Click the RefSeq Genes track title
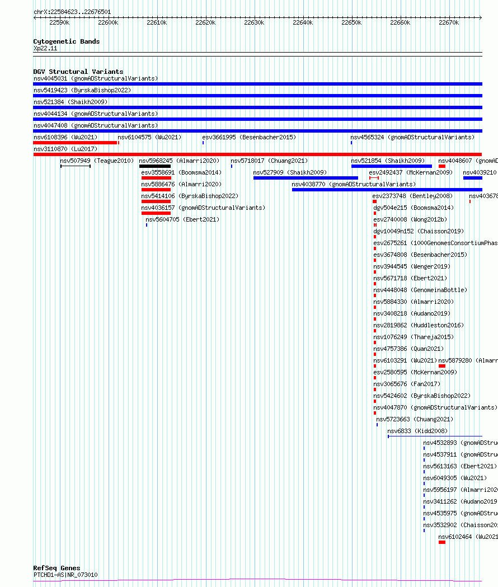Image resolution: width=498 pixels, height=587 pixels. coord(57,568)
